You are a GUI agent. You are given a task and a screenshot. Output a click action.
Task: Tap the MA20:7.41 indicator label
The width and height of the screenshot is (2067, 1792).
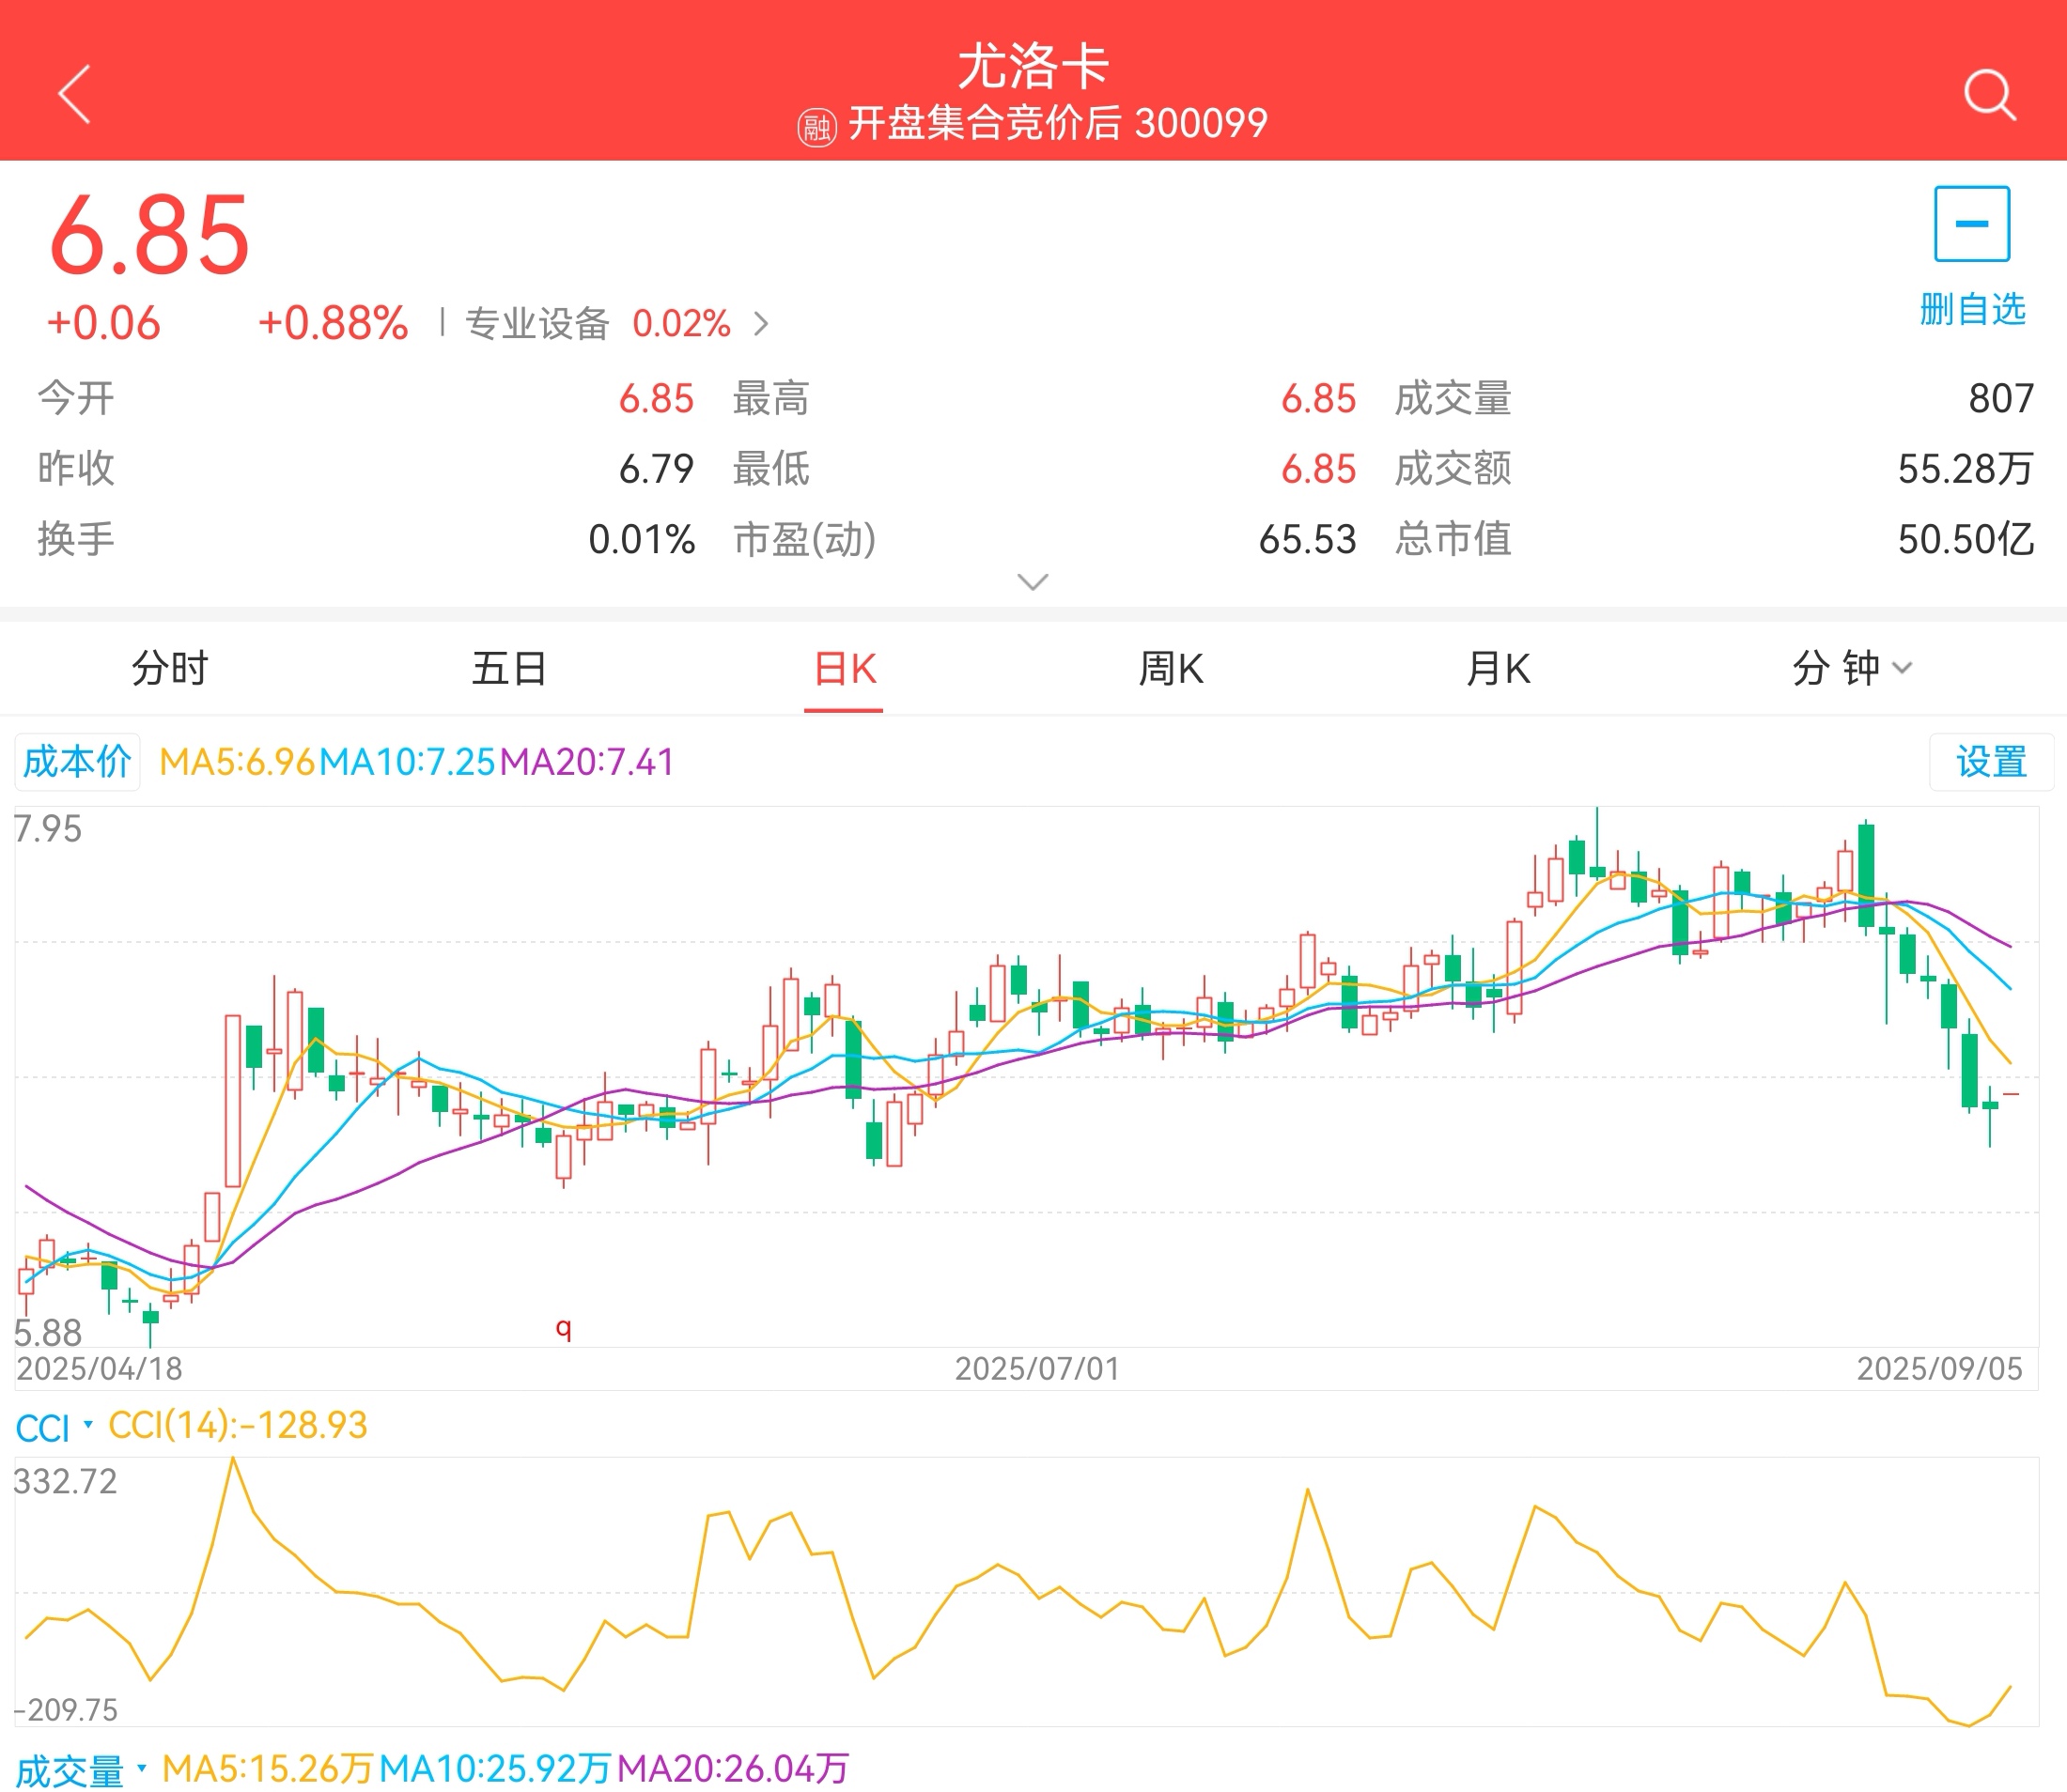[x=587, y=762]
